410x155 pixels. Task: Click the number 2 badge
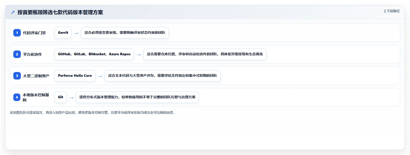17,54
